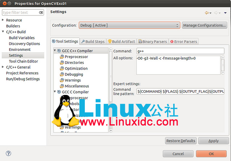Screen dimensions: 231x161
Task: Click the C++ Debugging option icon
Action: [62, 74]
